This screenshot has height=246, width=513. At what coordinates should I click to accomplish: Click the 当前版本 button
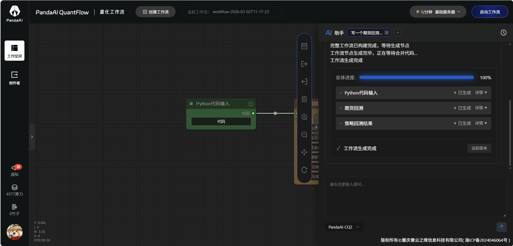click(x=479, y=148)
